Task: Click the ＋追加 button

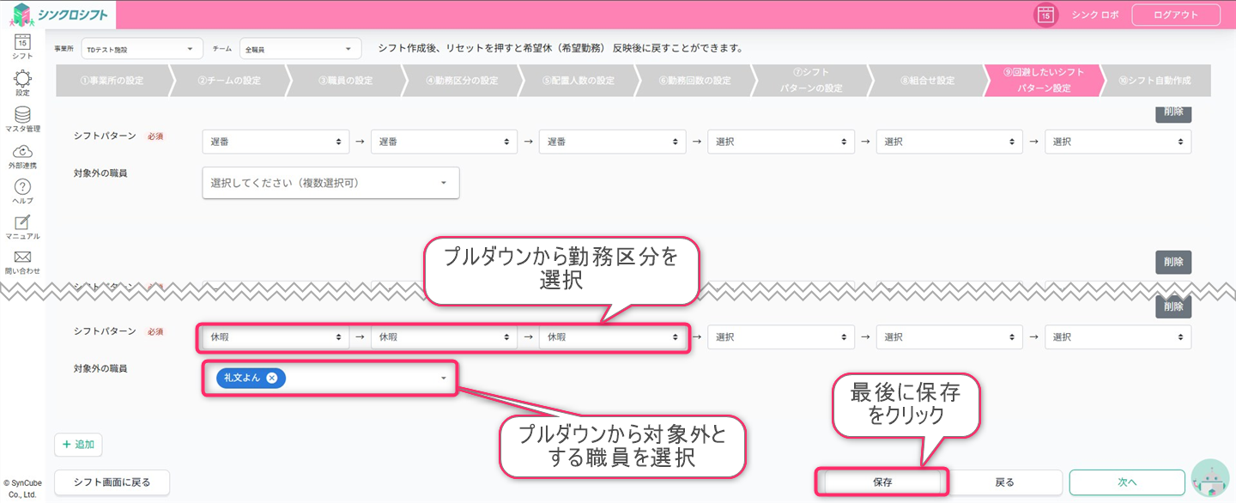Action: click(79, 445)
